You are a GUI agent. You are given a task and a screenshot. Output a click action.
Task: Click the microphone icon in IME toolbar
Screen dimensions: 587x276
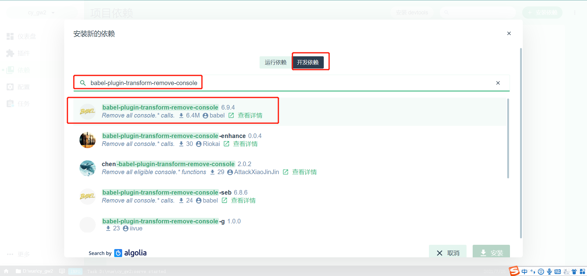coord(549,271)
